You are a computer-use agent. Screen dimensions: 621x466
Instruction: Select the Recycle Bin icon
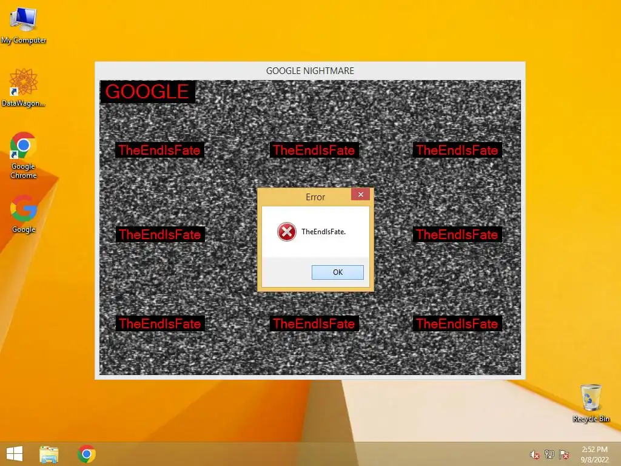point(591,403)
